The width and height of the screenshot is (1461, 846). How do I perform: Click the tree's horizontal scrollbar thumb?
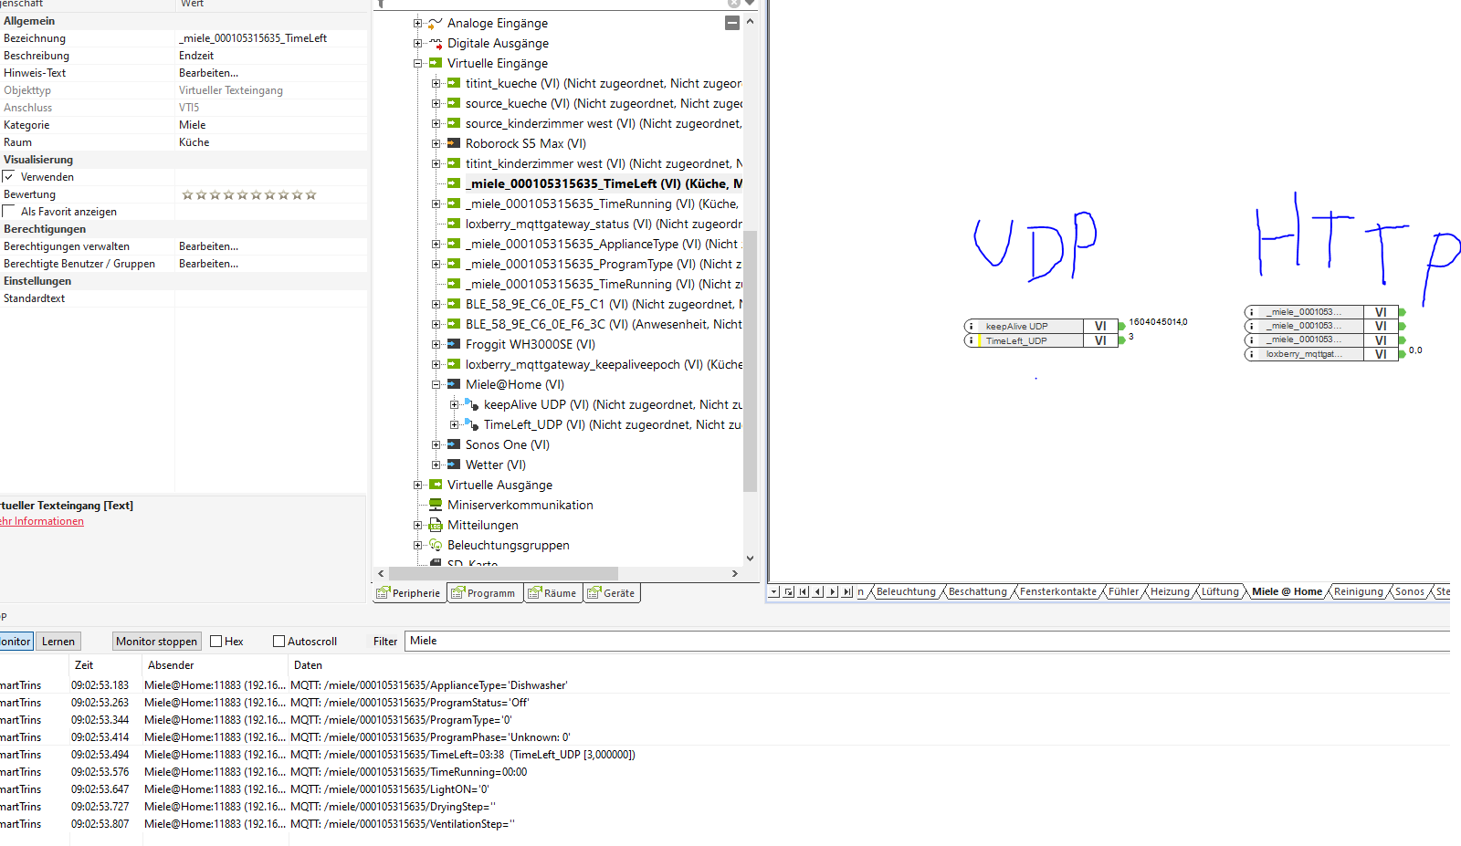click(x=502, y=573)
